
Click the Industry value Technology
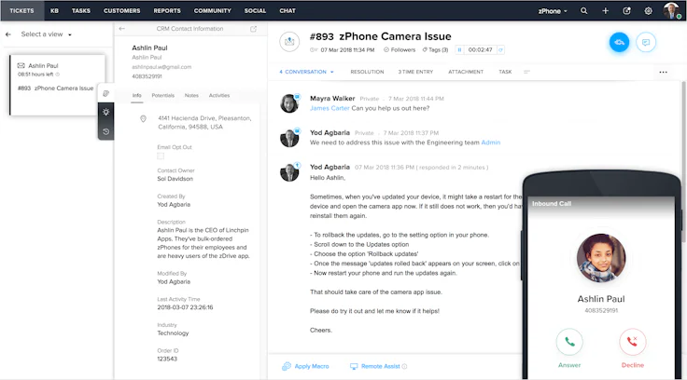click(x=173, y=333)
